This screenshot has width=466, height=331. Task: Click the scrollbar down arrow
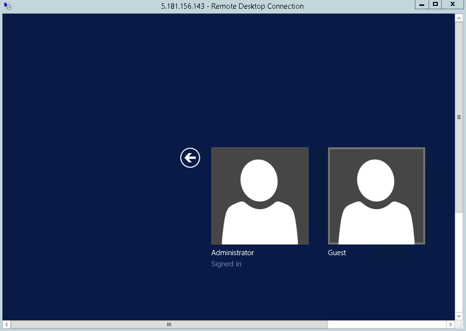[x=458, y=315]
